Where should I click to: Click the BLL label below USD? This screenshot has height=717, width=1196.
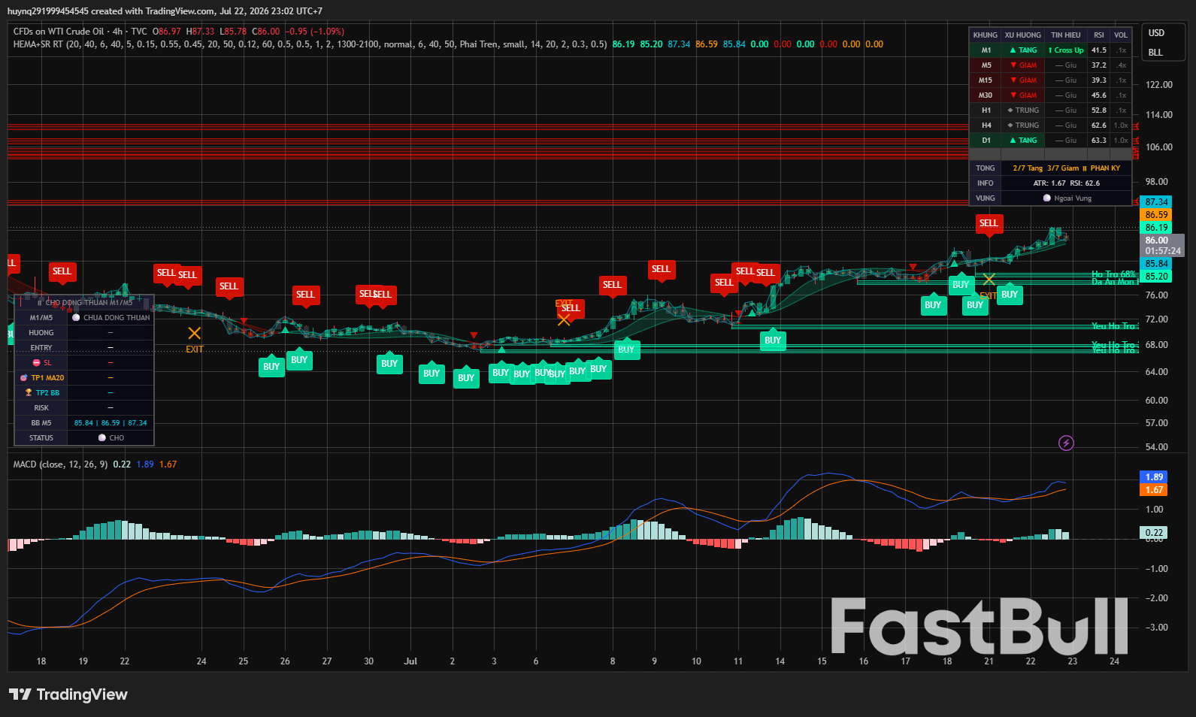[1155, 53]
